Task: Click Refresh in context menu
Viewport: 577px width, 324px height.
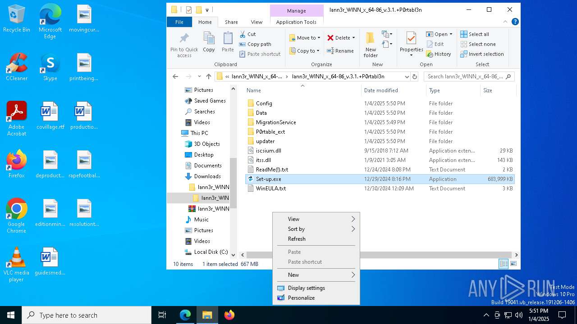Action: pos(316,239)
